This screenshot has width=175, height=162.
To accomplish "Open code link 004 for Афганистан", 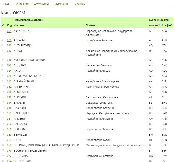I will coord(9,31).
